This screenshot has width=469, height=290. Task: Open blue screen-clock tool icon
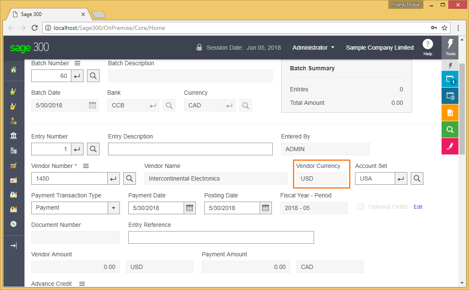tap(450, 96)
